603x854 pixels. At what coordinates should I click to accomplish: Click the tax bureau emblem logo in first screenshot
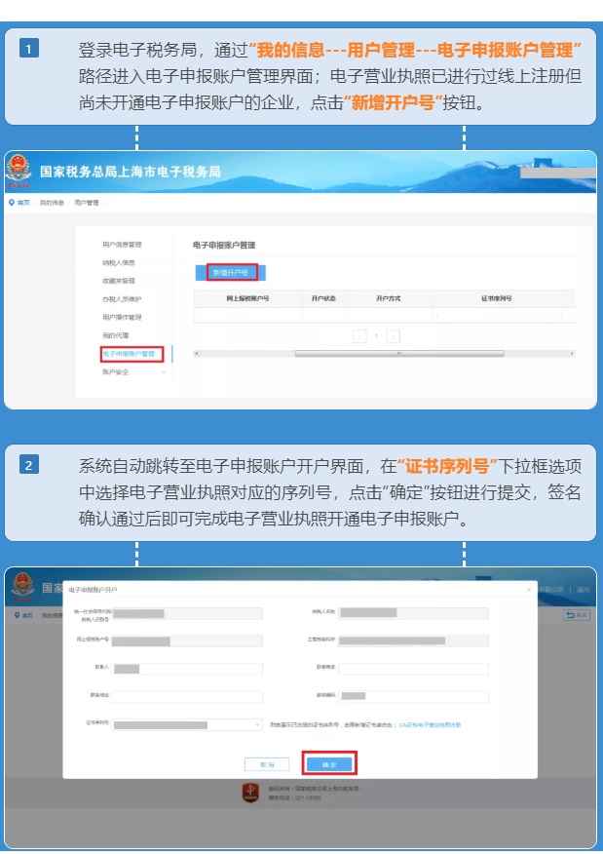(x=19, y=173)
